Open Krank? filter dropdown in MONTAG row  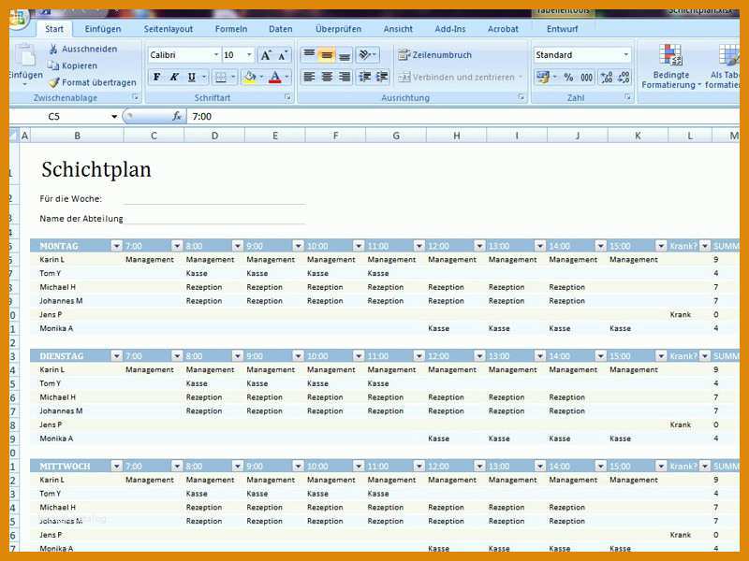pyautogui.click(x=705, y=246)
